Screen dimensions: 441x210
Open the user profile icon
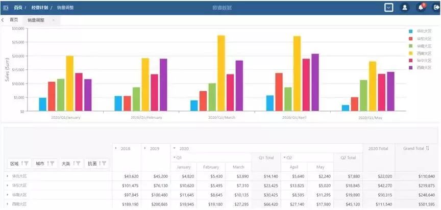point(405,8)
